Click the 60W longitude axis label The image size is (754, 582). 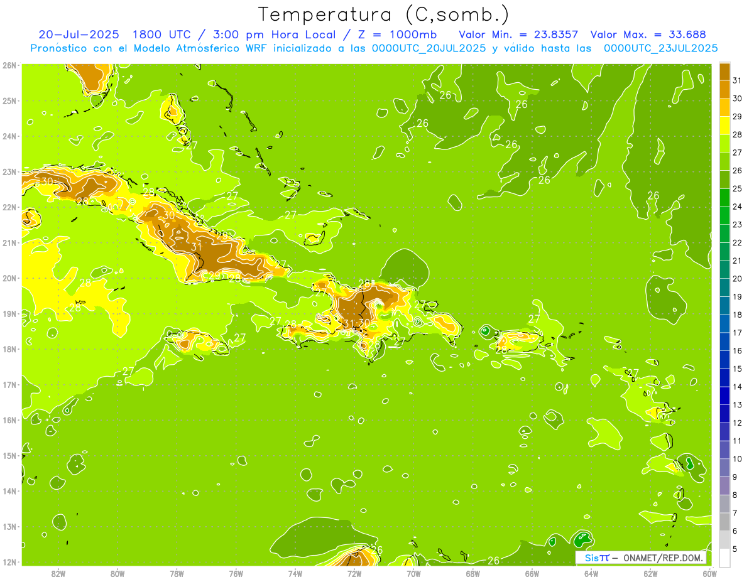(x=710, y=573)
